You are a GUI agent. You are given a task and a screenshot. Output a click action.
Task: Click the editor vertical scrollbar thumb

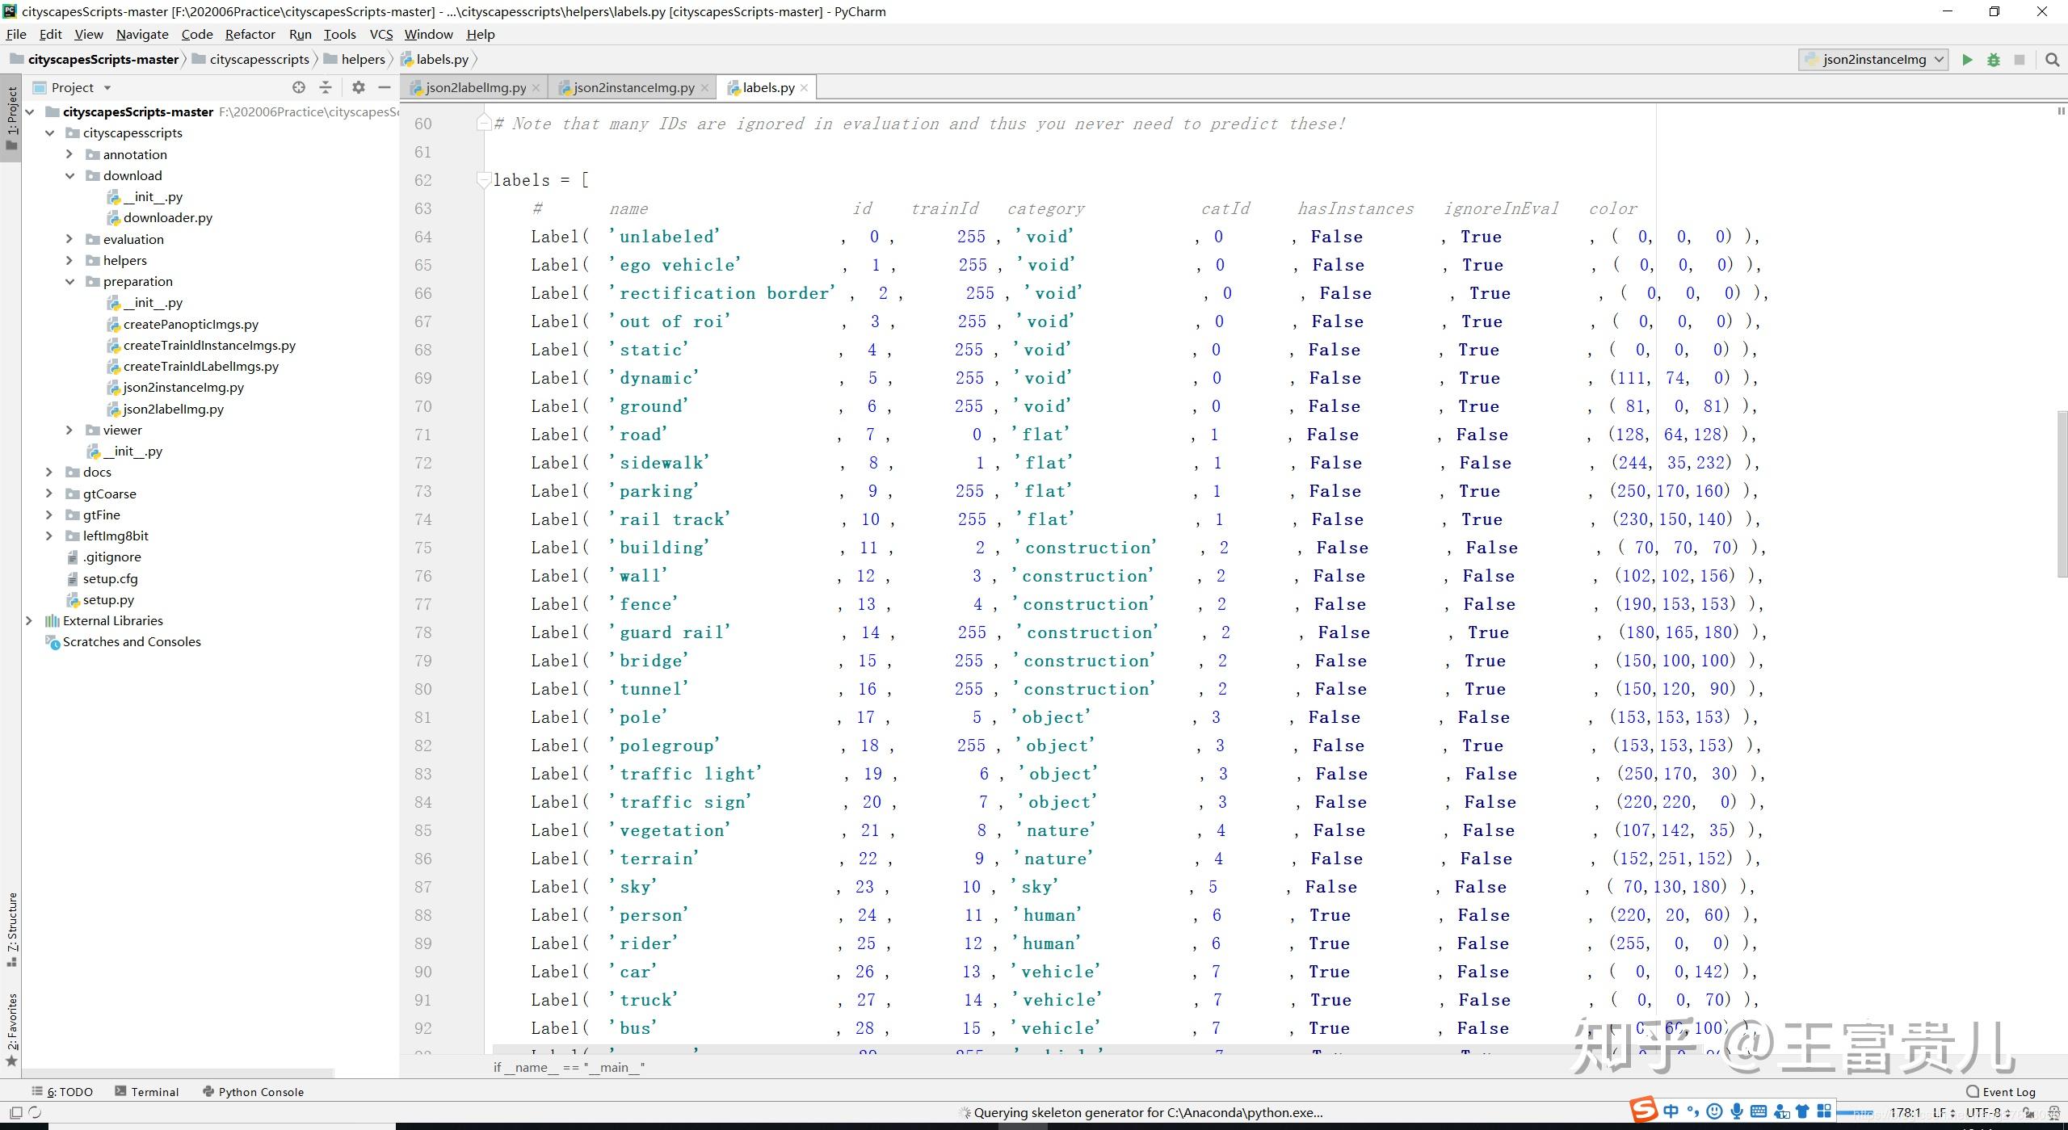[x=2061, y=493]
